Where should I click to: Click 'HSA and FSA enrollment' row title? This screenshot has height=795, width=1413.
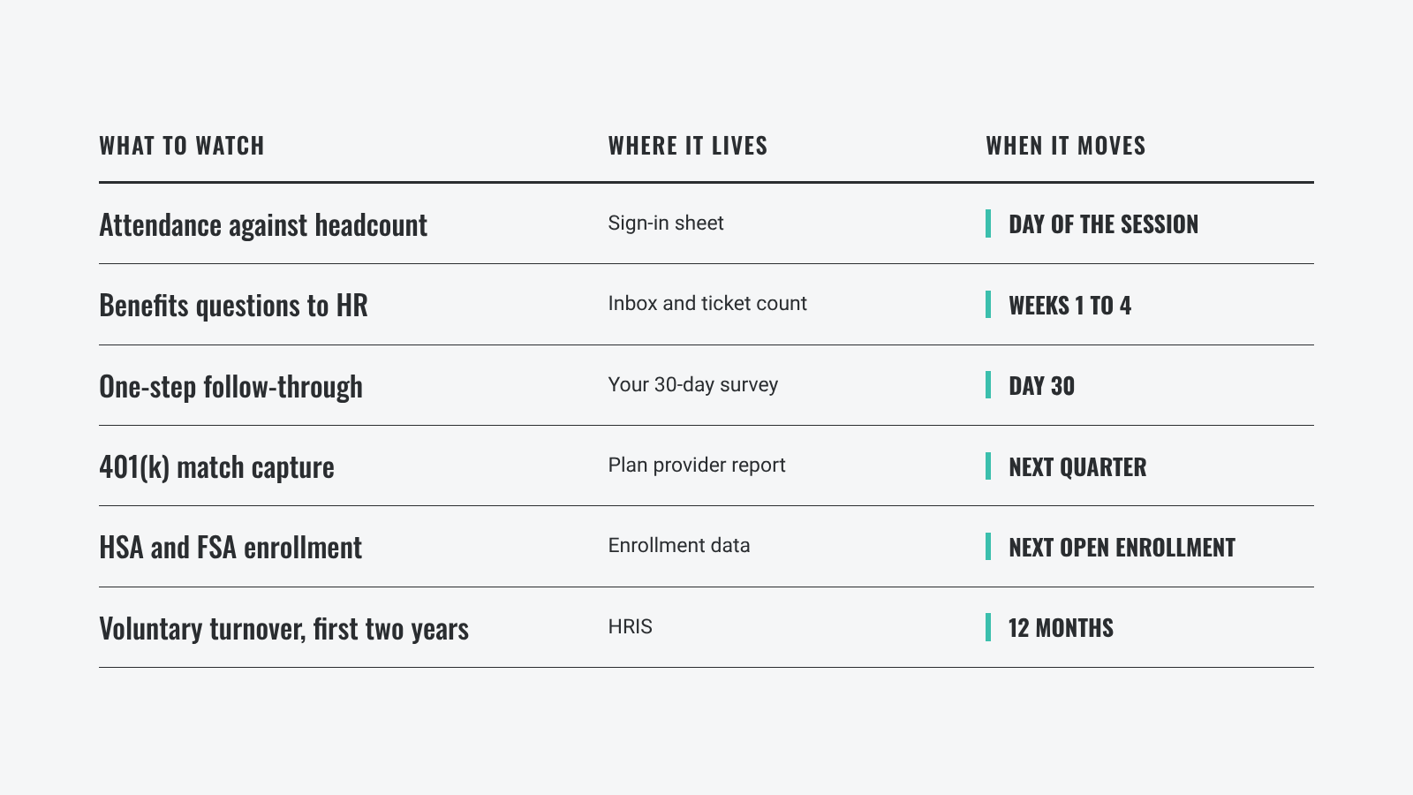point(230,547)
